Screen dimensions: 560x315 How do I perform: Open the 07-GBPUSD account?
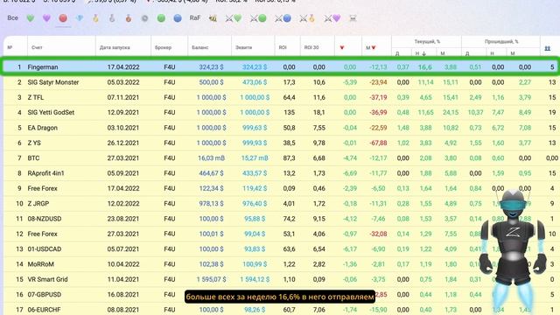[x=45, y=294]
